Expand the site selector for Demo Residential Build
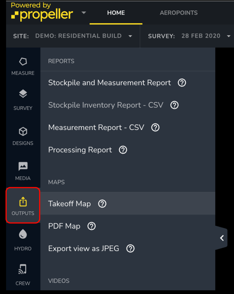 click(130, 36)
